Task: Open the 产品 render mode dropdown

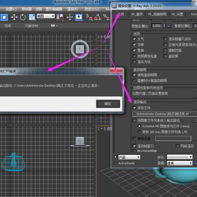Action: pyautogui.click(x=129, y=157)
